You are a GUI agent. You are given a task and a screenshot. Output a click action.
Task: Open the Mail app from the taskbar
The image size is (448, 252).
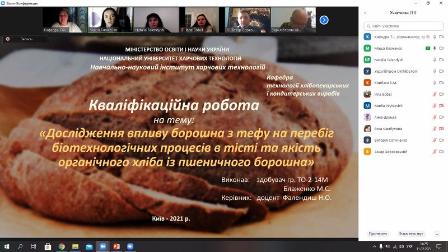pos(89,246)
